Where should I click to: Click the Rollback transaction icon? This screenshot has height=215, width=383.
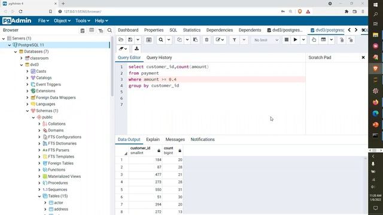click(351, 40)
